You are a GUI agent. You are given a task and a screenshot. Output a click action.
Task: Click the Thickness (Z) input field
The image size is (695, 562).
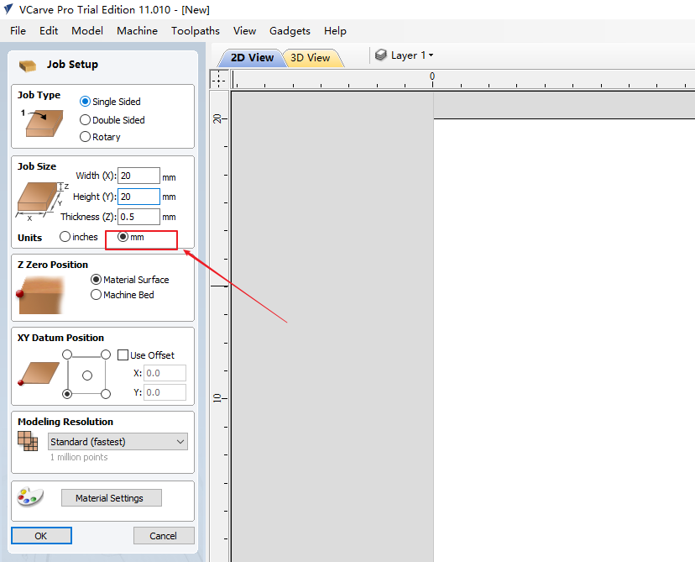click(138, 217)
